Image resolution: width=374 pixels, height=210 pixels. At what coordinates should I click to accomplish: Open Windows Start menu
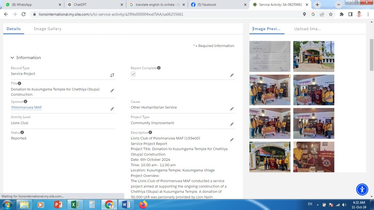pos(7,205)
